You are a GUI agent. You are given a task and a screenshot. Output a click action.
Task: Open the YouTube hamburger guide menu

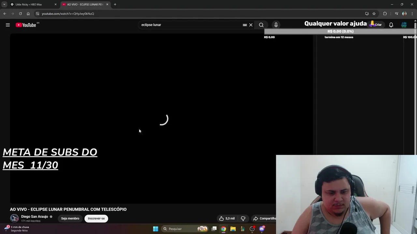[8, 25]
